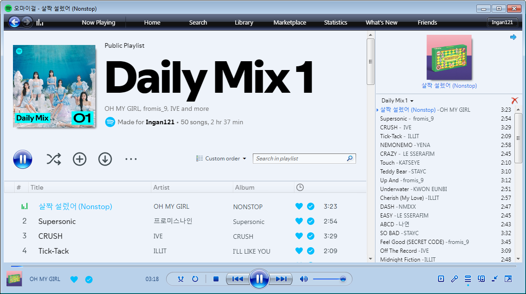Toggle checkmark for current song in bottom bar
The width and height of the screenshot is (526, 294).
89,279
